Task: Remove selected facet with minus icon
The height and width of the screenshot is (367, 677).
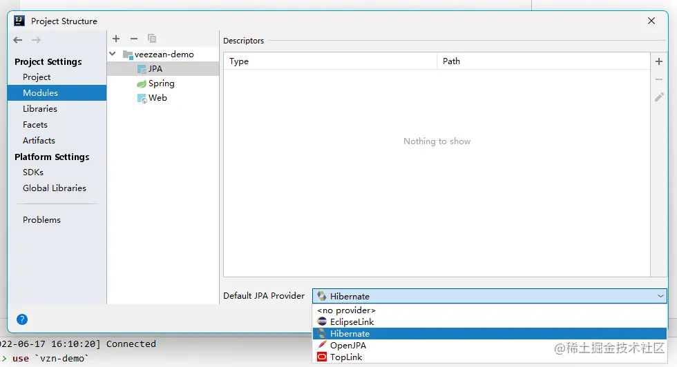Action: [134, 39]
